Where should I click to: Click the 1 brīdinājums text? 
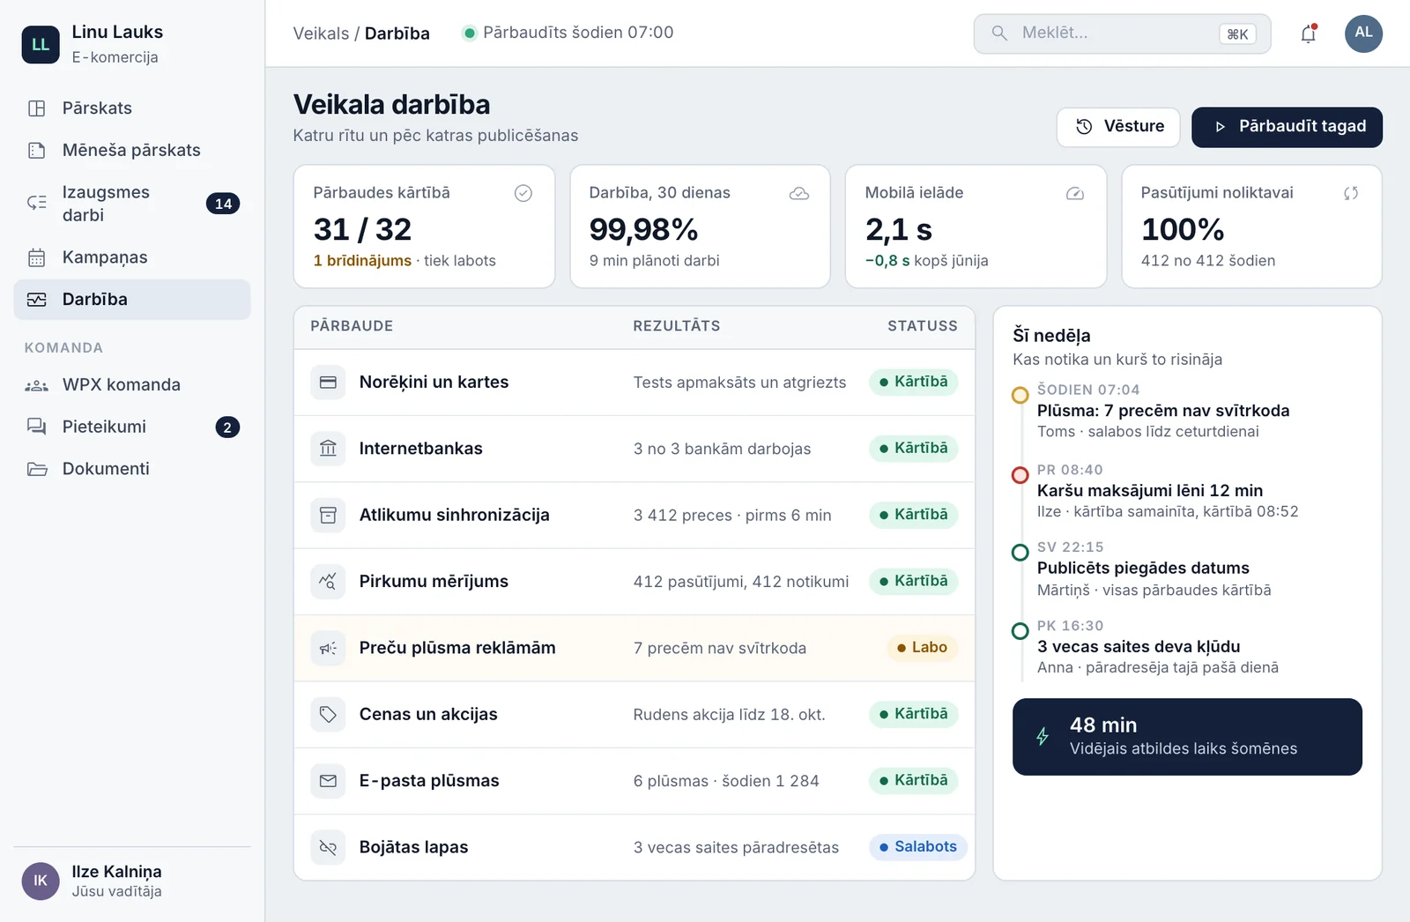[x=362, y=261]
